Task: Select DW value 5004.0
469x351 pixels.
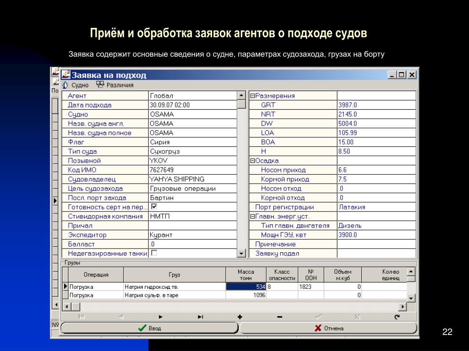Action: [x=376, y=123]
